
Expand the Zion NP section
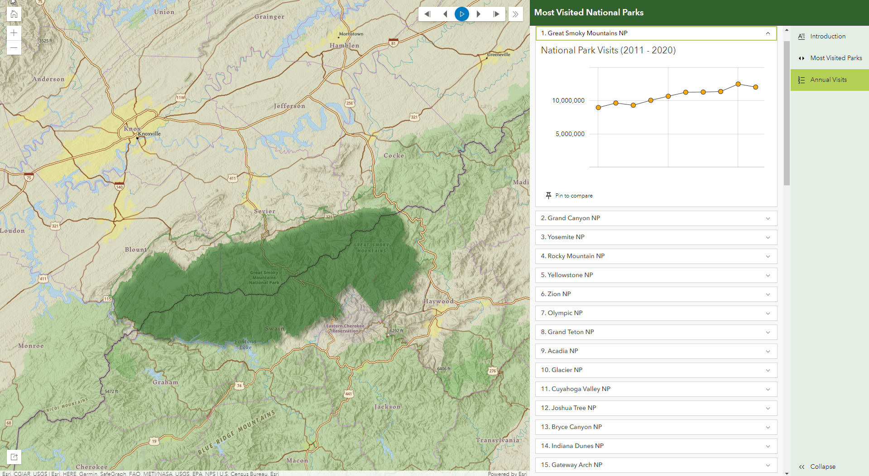click(656, 294)
